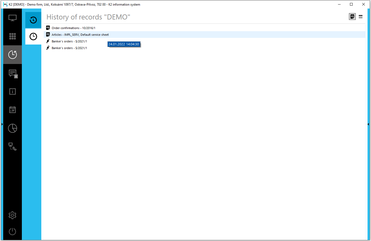Toggle the record view button beside hamburger menu
Viewport: 371px width, 241px height.
click(352, 17)
